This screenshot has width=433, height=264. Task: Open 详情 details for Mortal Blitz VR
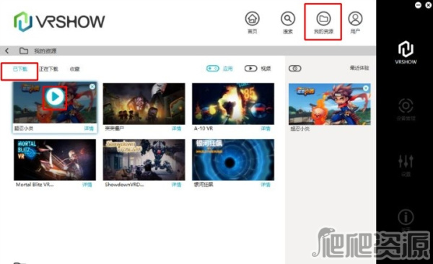[87, 185]
